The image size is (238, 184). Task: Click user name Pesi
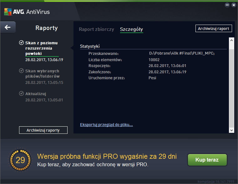pyautogui.click(x=152, y=78)
